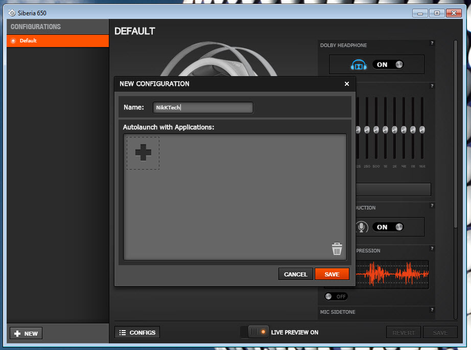The image size is (471, 350).
Task: Click the microphone icon in the noise reduction panel
Action: 362,227
